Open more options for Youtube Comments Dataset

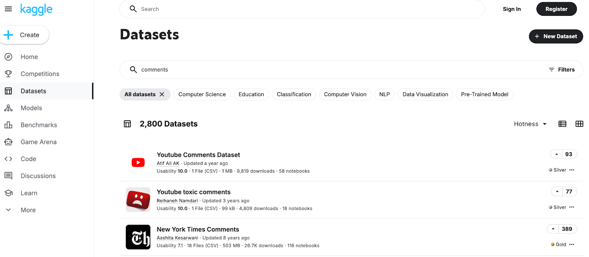[572, 170]
